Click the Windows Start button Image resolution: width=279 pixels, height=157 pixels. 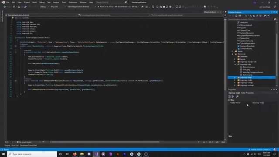coord(3,154)
